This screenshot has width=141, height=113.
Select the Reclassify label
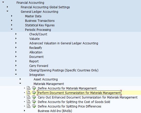click(x=36, y=48)
